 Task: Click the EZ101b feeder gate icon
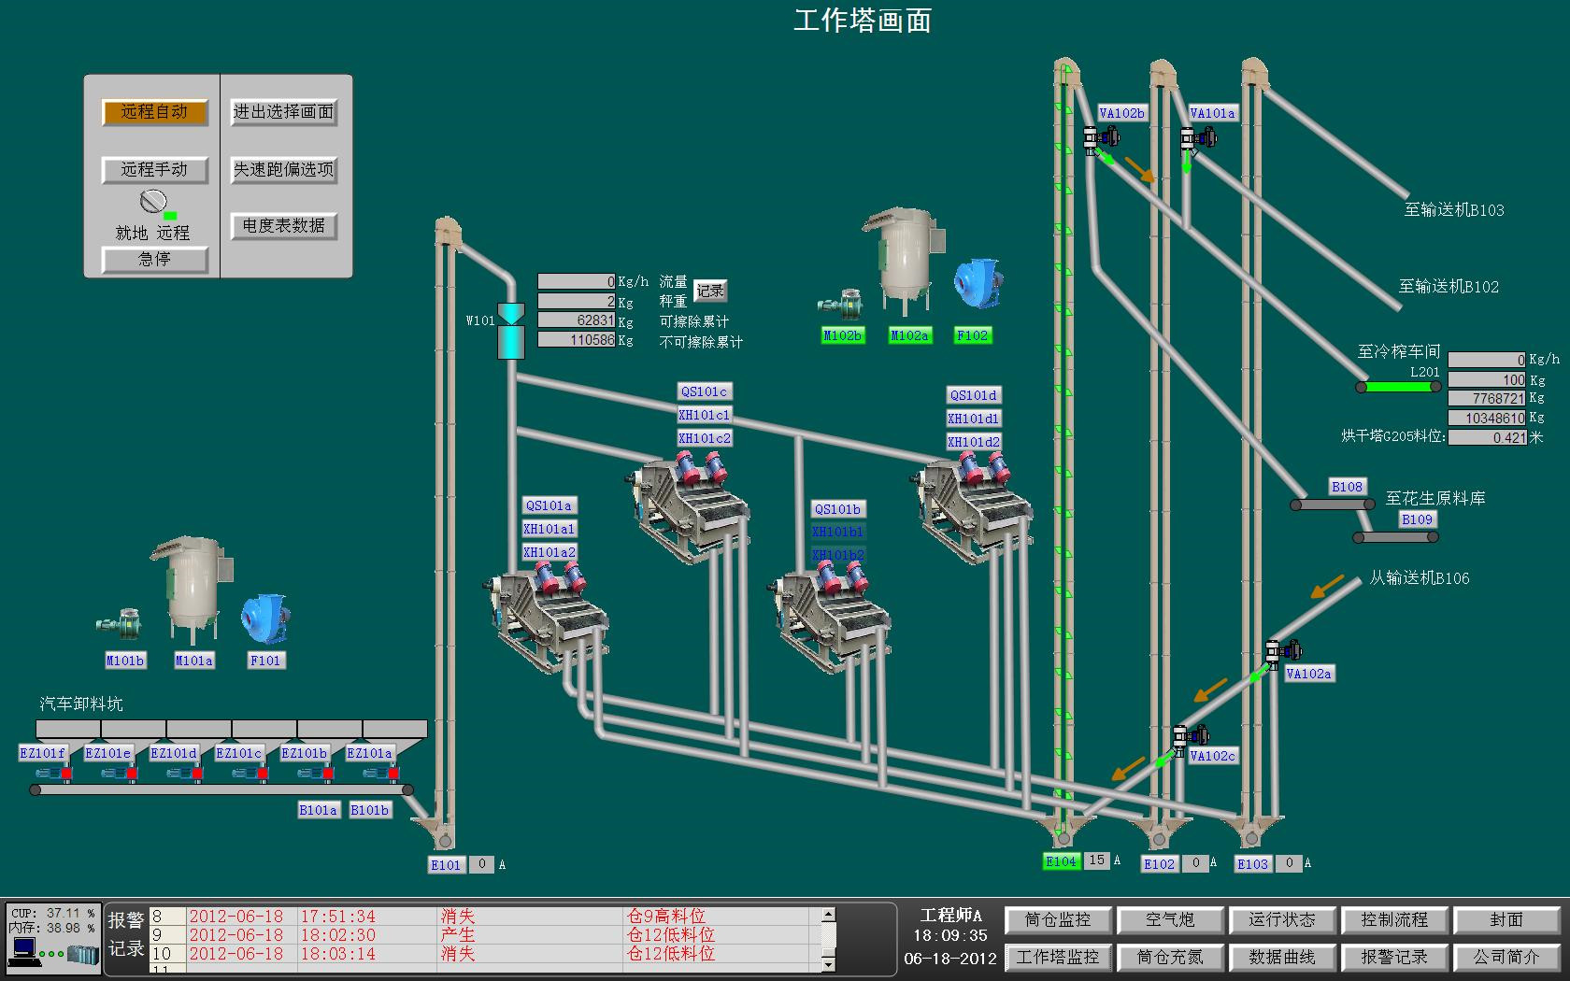tap(316, 774)
